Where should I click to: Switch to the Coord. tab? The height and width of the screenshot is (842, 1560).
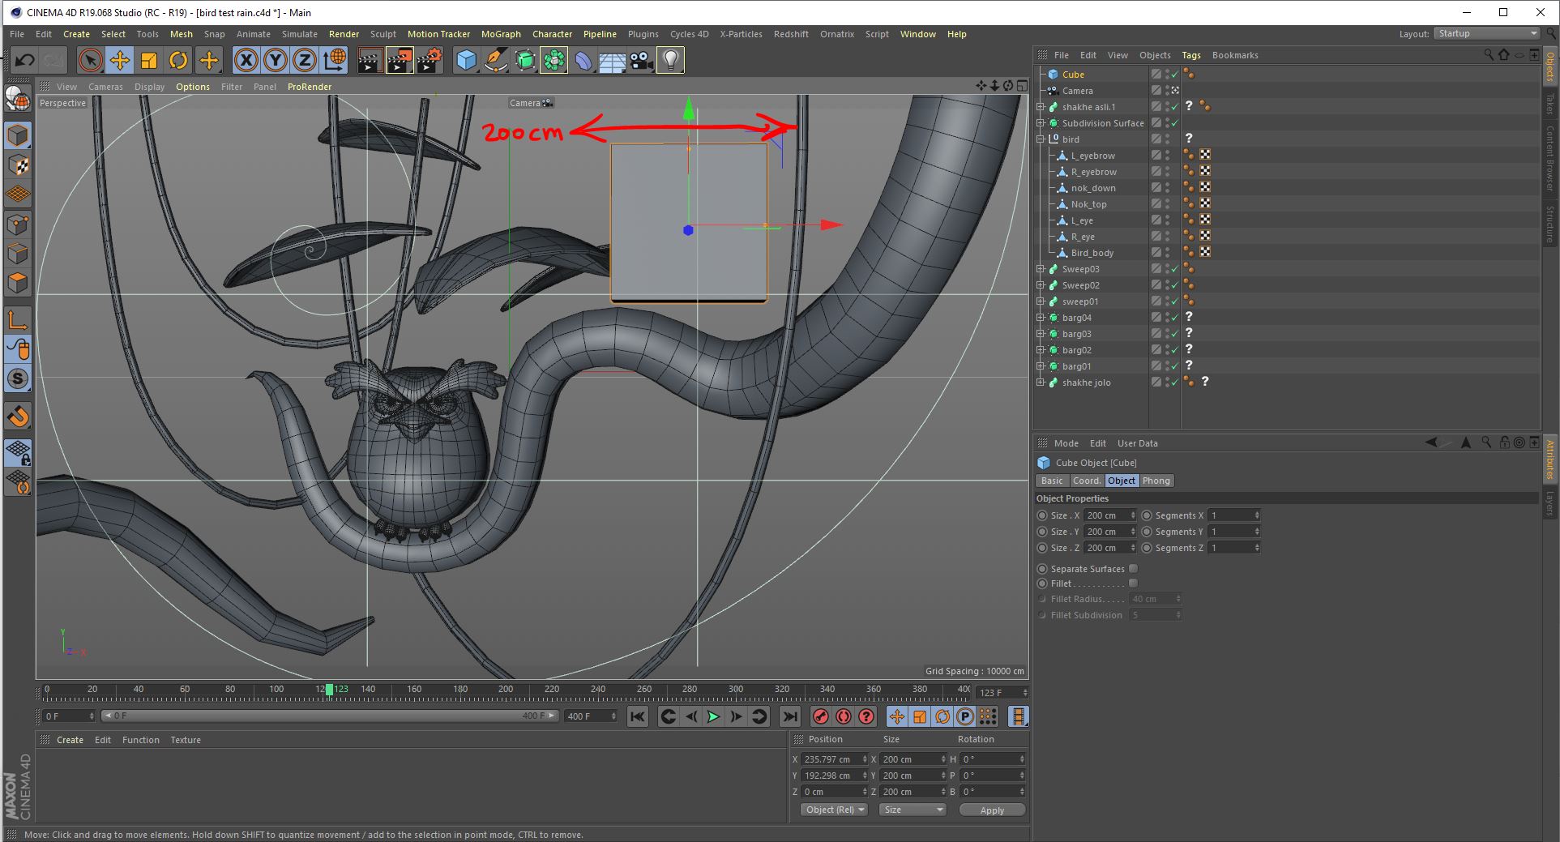click(1087, 481)
